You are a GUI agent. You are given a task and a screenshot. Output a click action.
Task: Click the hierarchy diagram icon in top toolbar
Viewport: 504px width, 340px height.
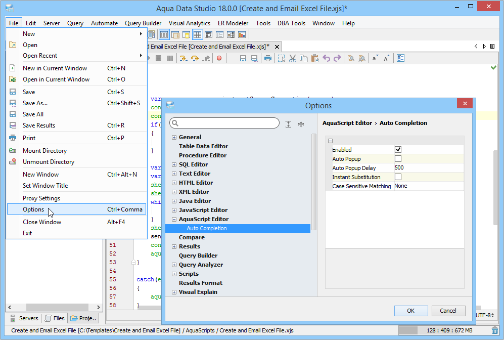(231, 34)
